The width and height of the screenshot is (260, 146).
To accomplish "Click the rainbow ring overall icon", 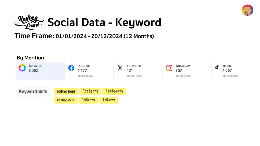I will pyautogui.click(x=22, y=68).
